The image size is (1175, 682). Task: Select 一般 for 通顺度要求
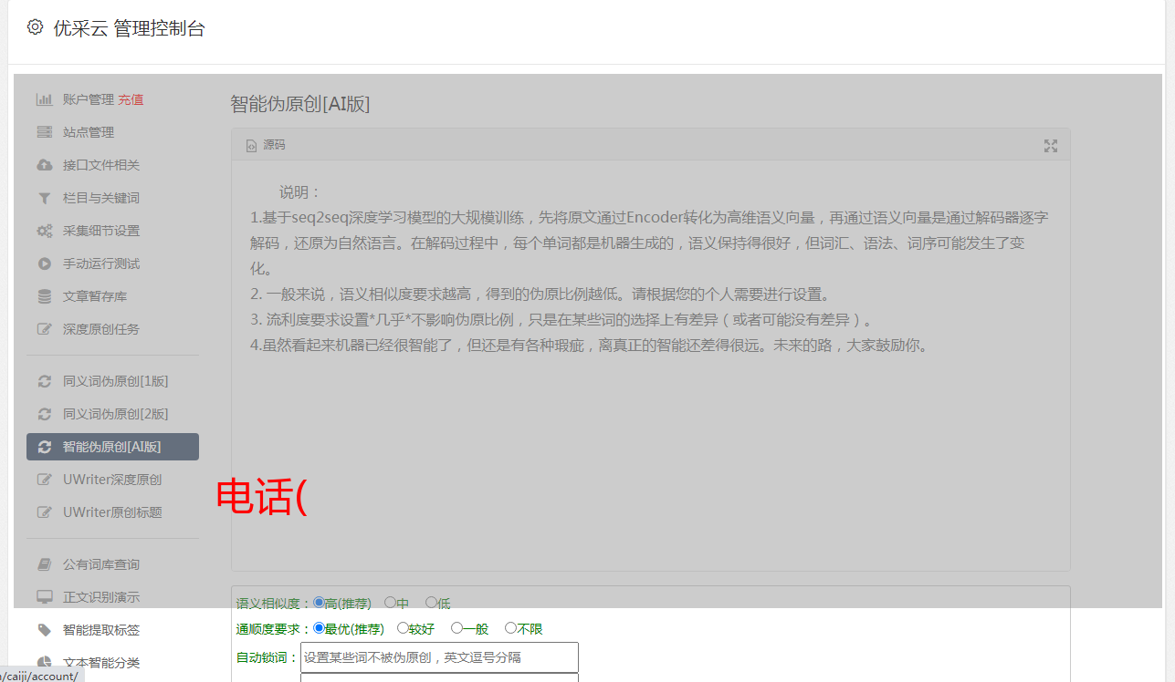[x=456, y=628]
